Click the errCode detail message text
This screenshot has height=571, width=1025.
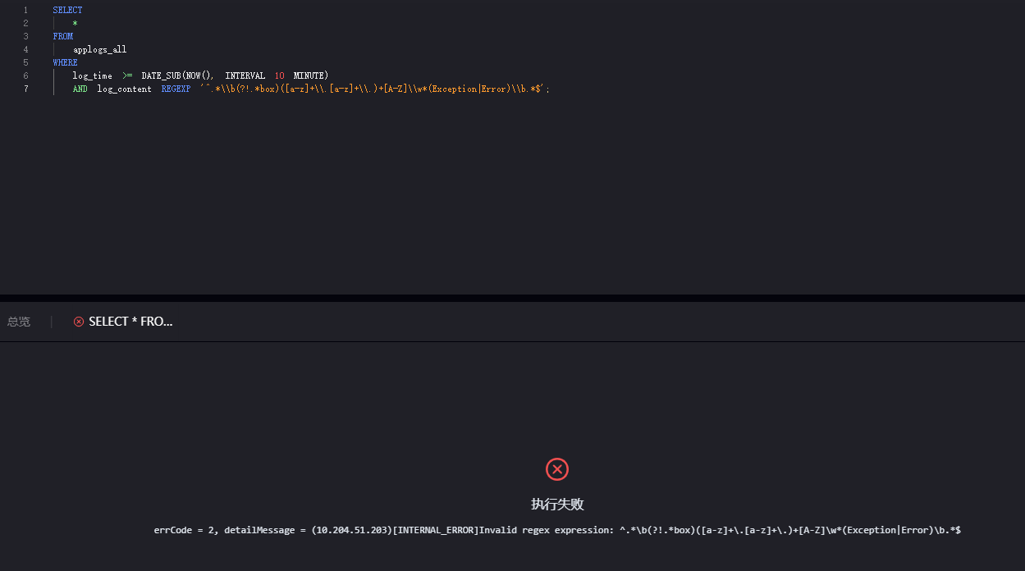pos(557,530)
